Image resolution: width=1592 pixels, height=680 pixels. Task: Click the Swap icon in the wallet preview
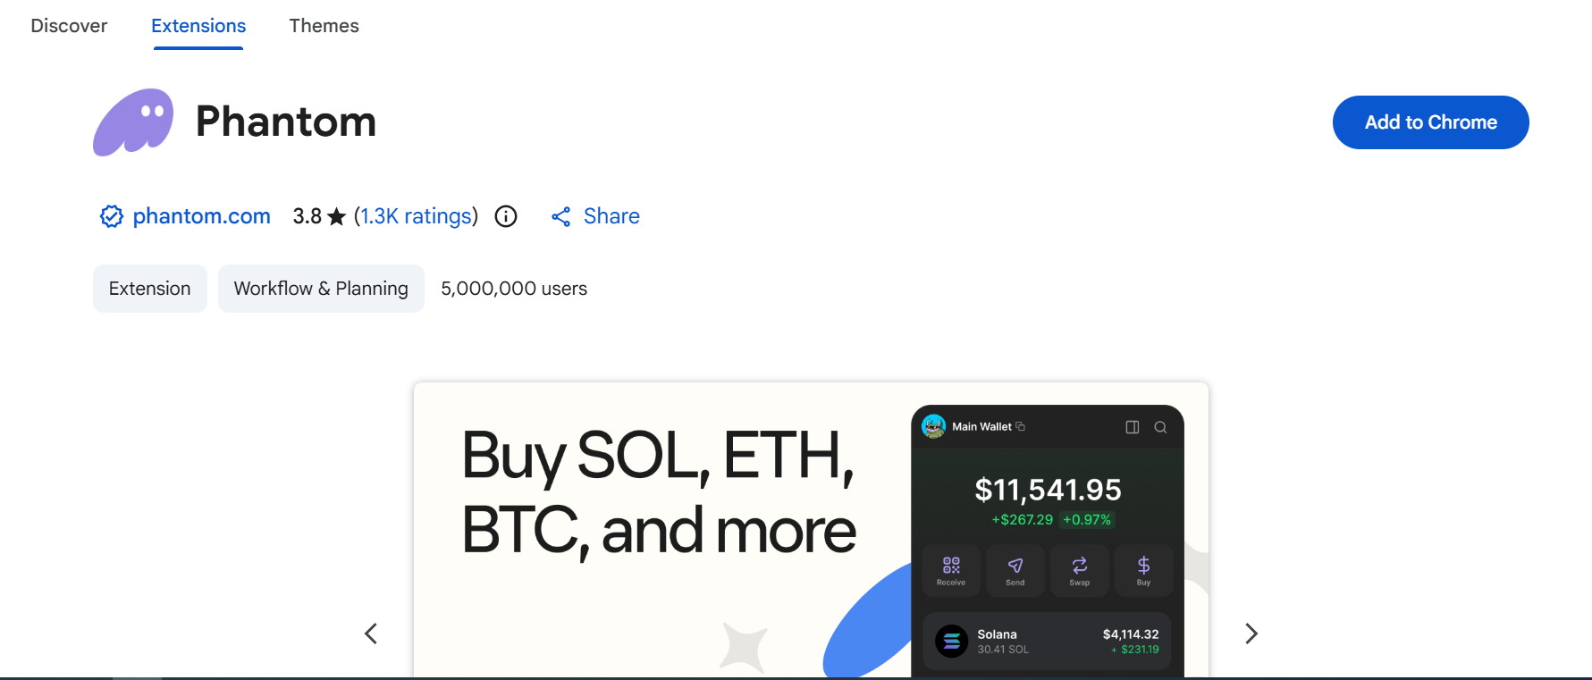1079,570
